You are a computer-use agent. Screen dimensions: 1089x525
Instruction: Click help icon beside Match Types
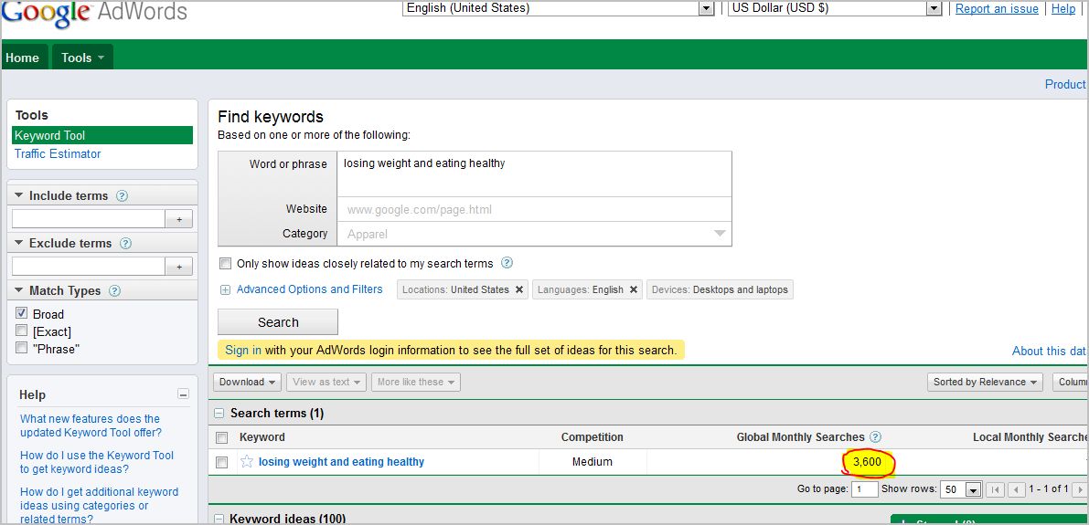(x=115, y=291)
